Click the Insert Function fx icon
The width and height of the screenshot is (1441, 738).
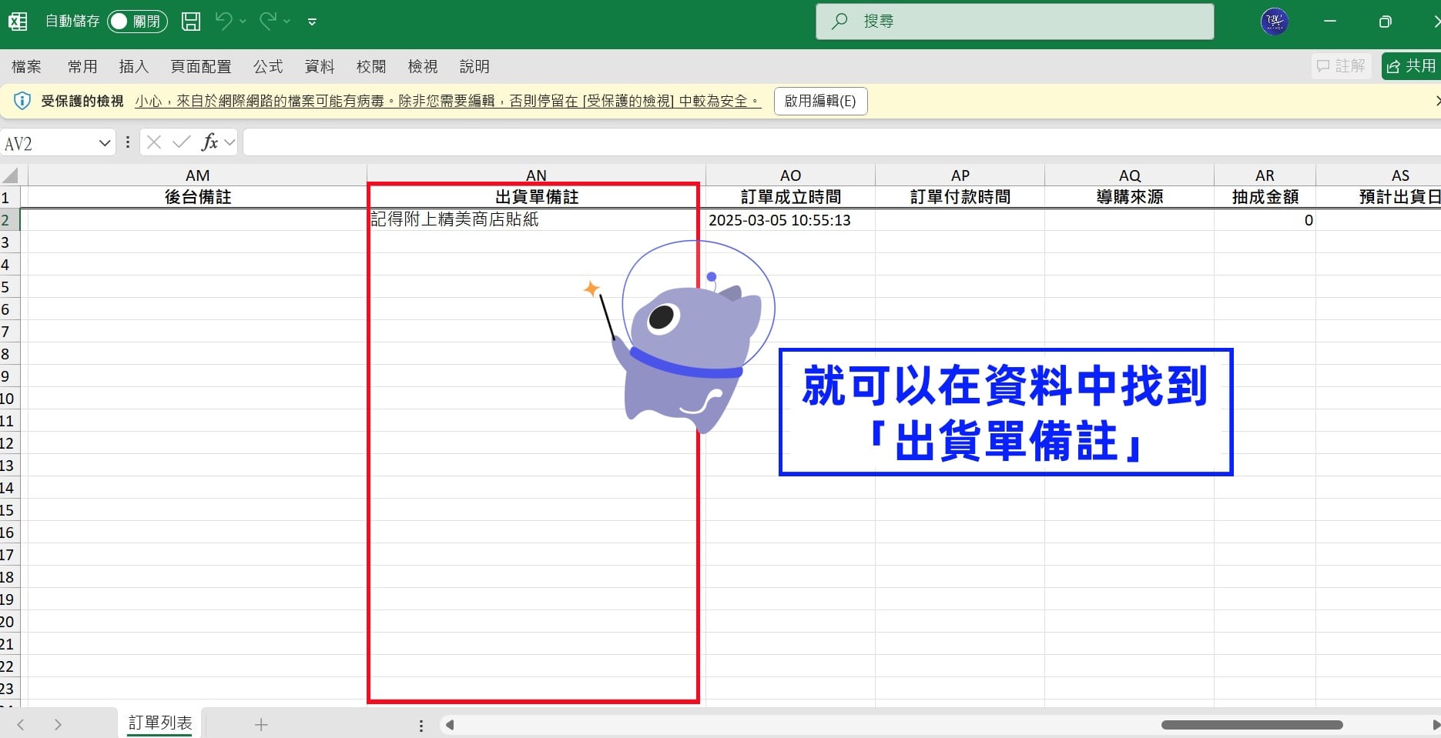point(209,142)
